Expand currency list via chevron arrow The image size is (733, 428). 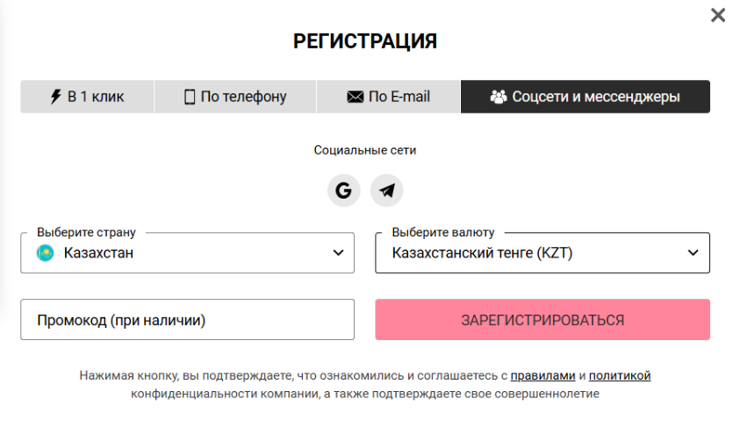(x=693, y=253)
